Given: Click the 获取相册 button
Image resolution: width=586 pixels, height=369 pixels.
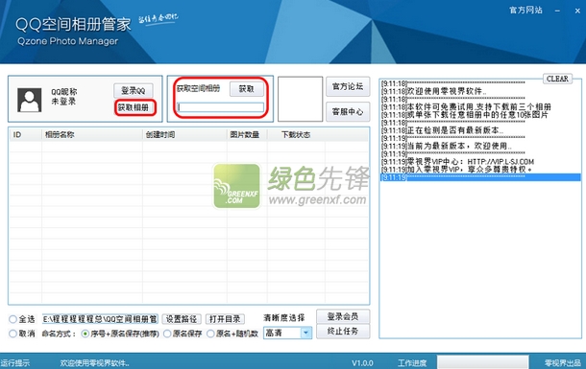Looking at the screenshot, I should (134, 107).
